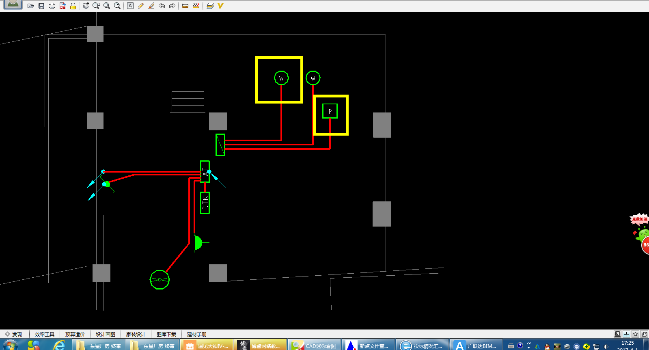This screenshot has width=649, height=350.
Task: Open a drawing file with the folder icon
Action: click(x=30, y=6)
